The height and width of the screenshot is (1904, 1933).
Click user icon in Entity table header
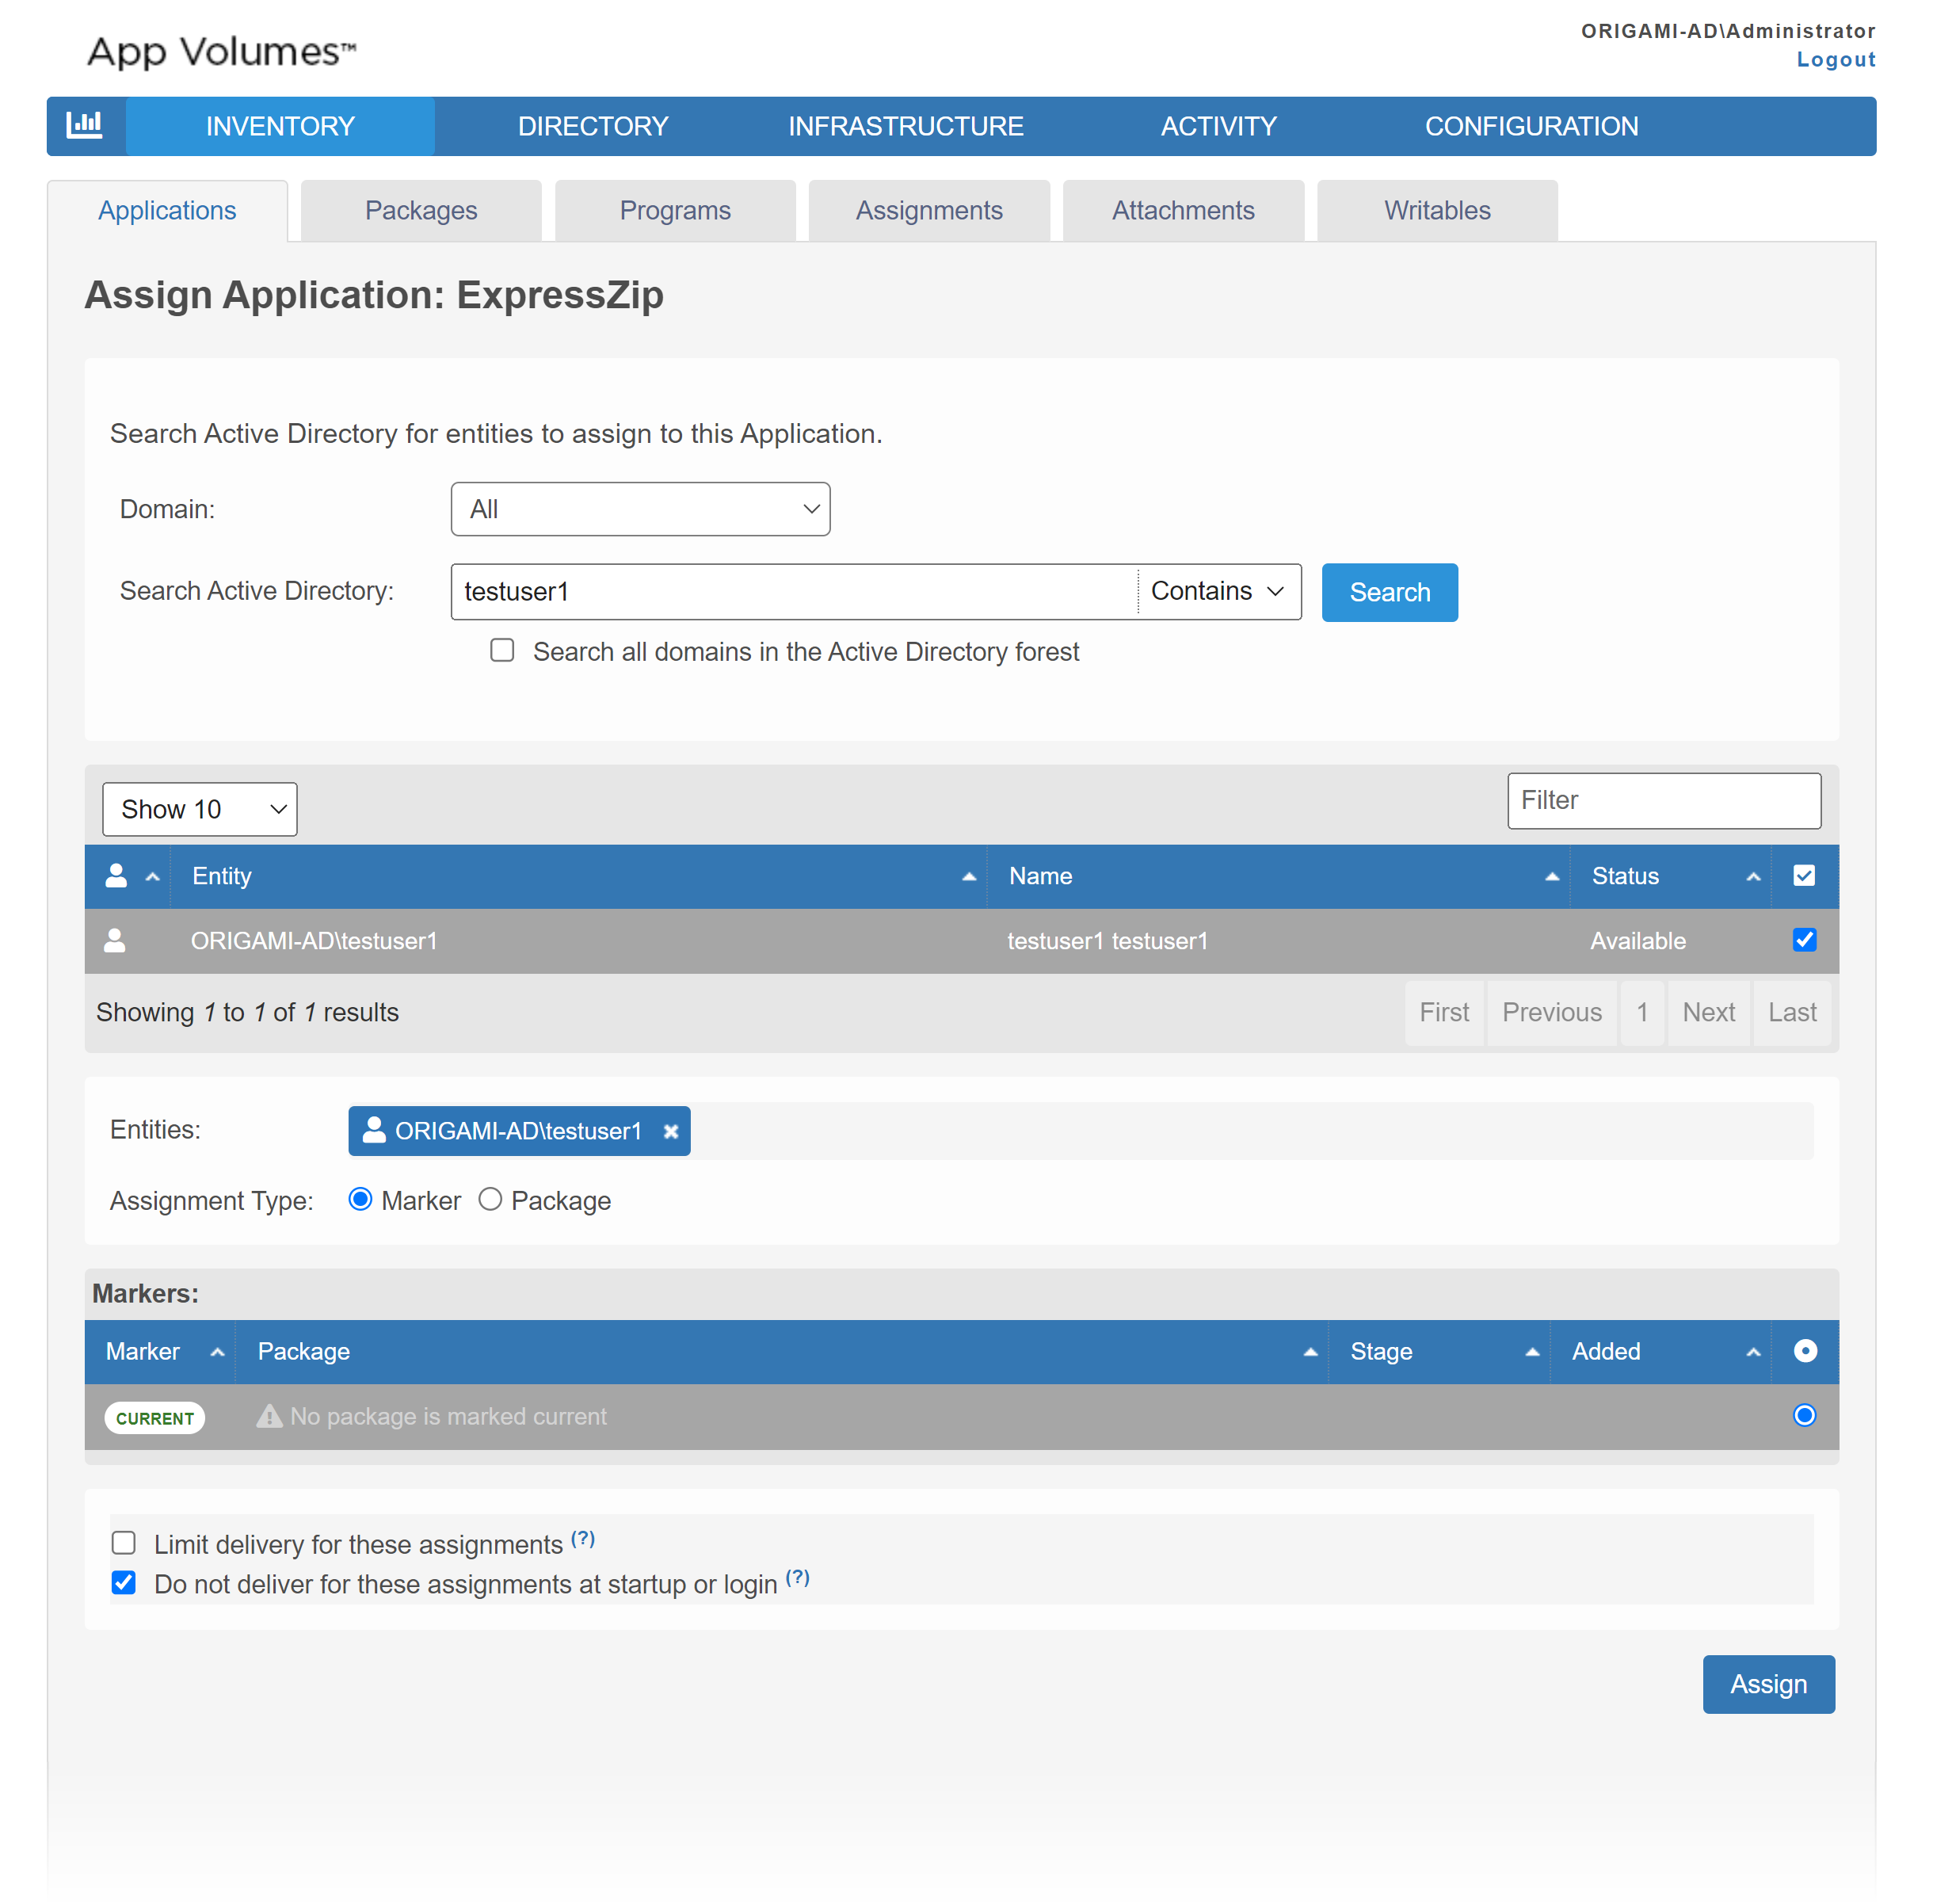[x=116, y=875]
